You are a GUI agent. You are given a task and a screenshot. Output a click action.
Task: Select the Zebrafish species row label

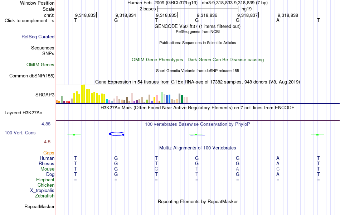pos(45,196)
